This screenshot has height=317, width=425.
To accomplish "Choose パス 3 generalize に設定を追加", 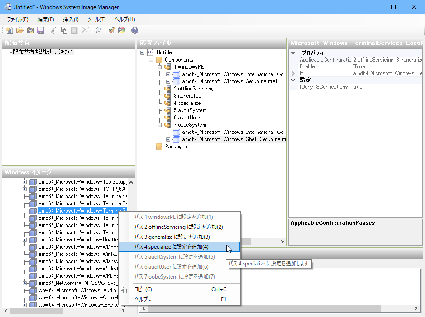I will (179, 237).
